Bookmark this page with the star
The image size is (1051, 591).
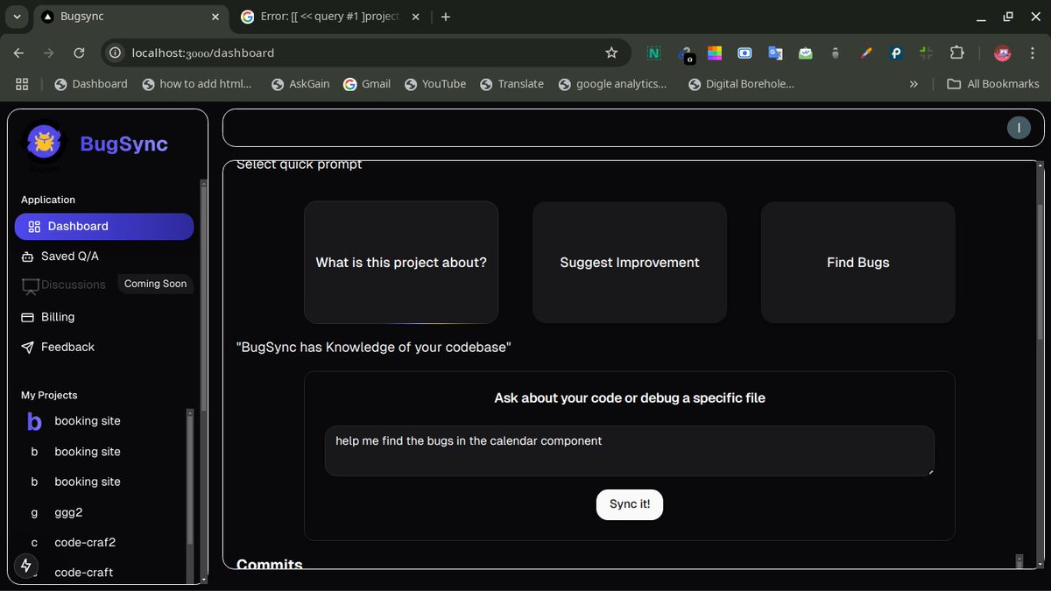tap(611, 53)
